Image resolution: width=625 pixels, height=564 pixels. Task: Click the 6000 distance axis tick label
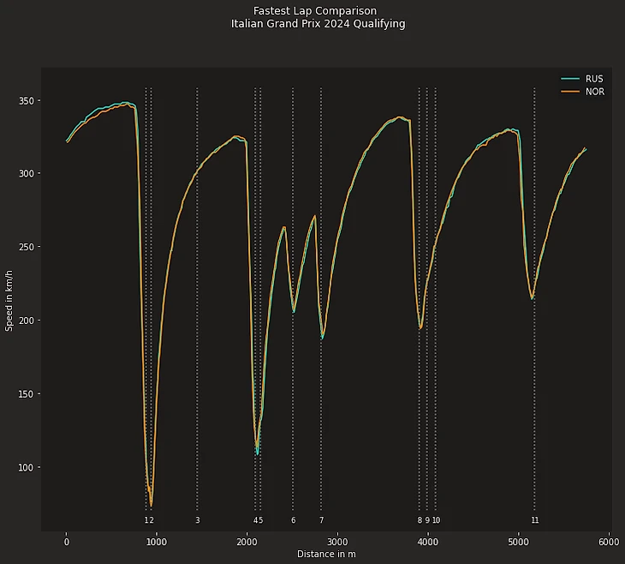point(609,542)
